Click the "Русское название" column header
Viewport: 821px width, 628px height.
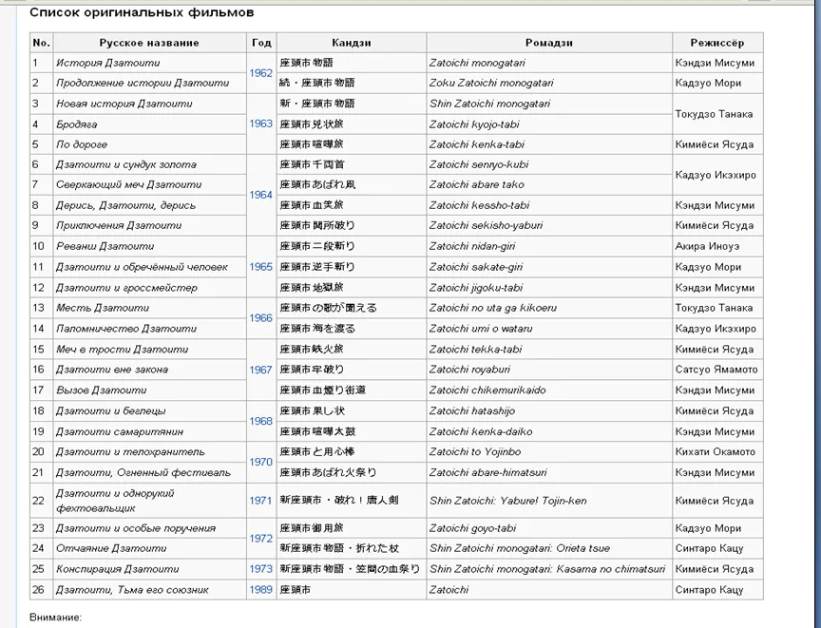(x=149, y=43)
